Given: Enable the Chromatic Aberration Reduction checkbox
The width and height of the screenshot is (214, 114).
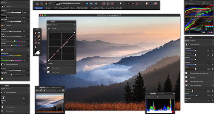Looking at the screenshot, I should (189, 73).
